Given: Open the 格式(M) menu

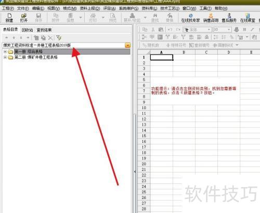Looking at the screenshot, I should (70, 8).
